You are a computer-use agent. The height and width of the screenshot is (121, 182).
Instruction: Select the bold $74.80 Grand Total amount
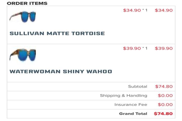point(163,113)
